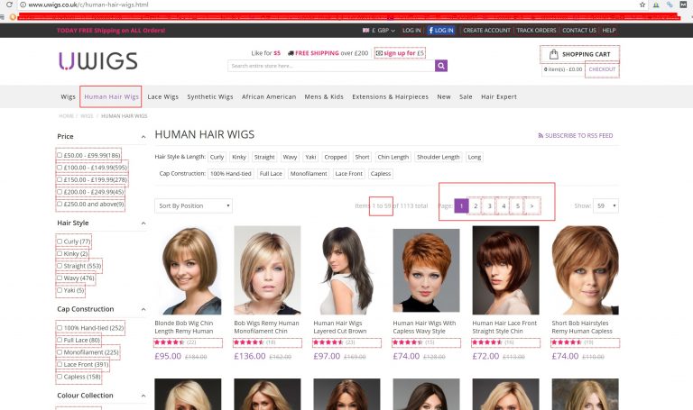Go to page 5
This screenshot has height=410, width=693.
[518, 205]
